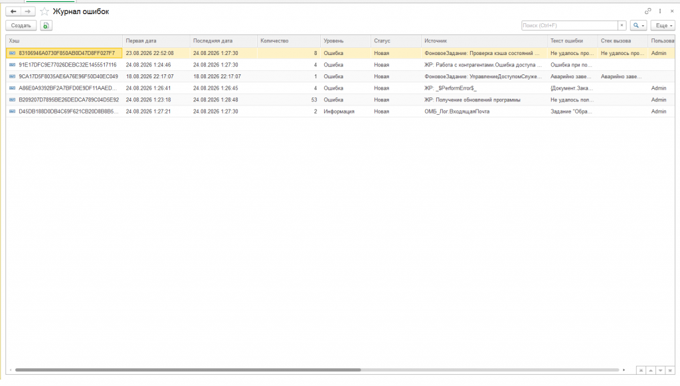This screenshot has width=680, height=386.
Task: Sort by the Стек вызова column header
Action: (x=623, y=40)
